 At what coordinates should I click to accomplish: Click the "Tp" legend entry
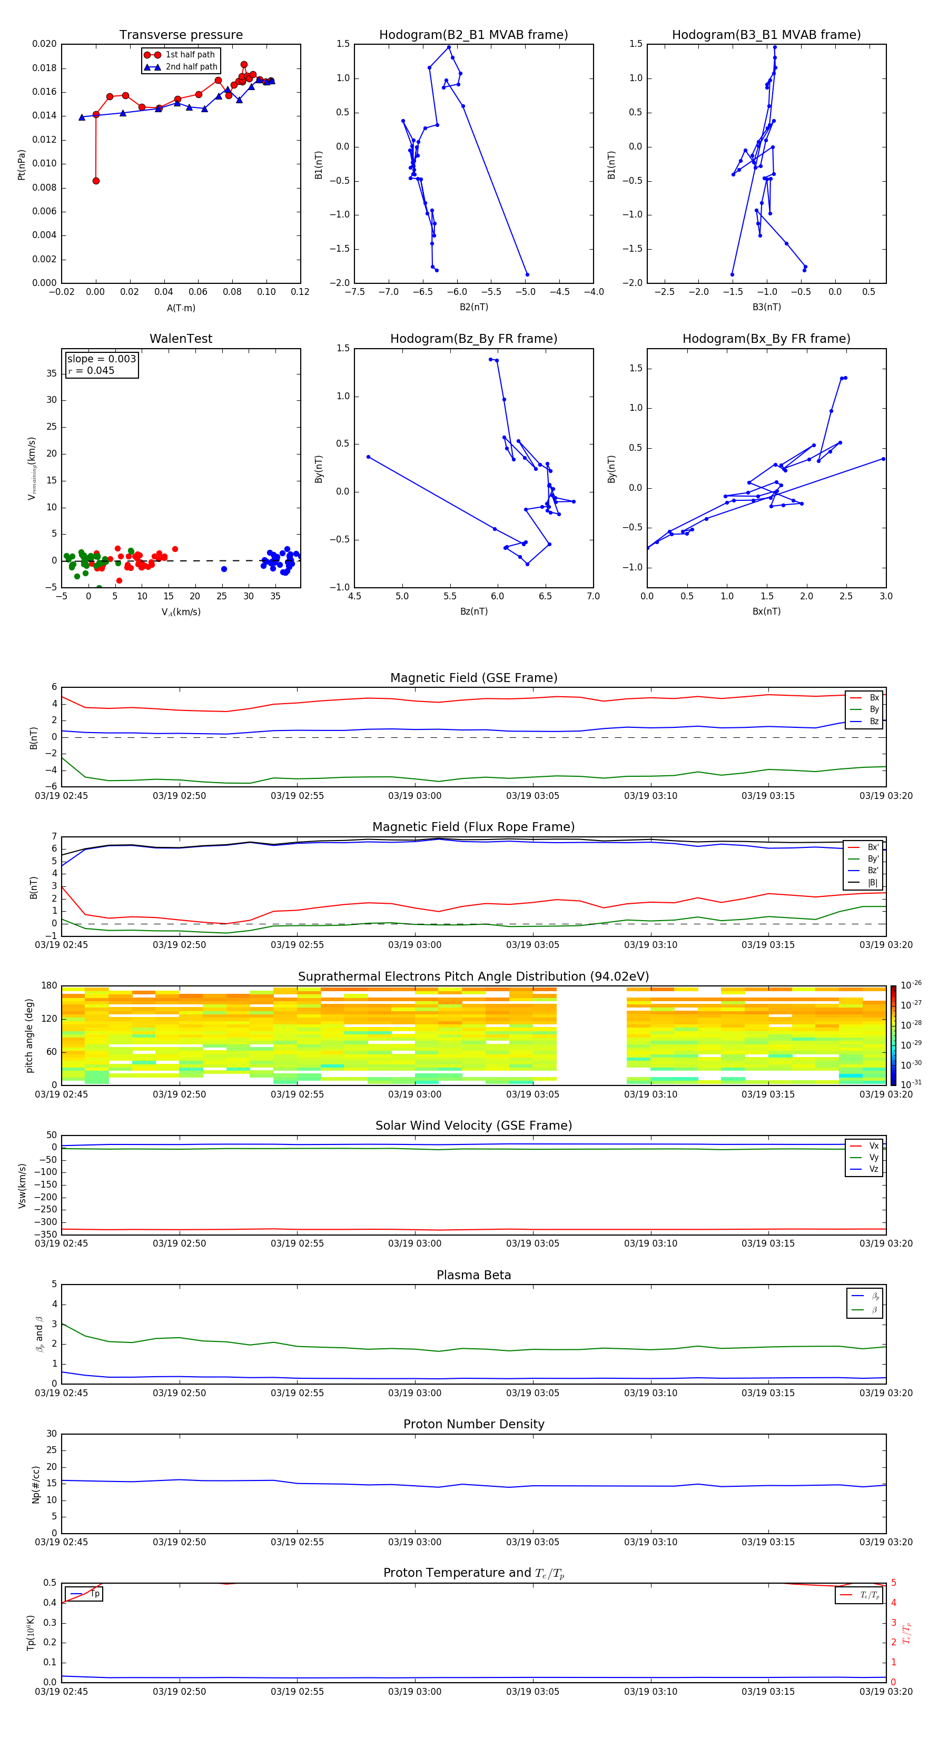pyautogui.click(x=84, y=1594)
